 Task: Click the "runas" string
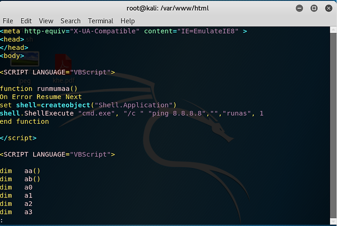click(x=237, y=113)
